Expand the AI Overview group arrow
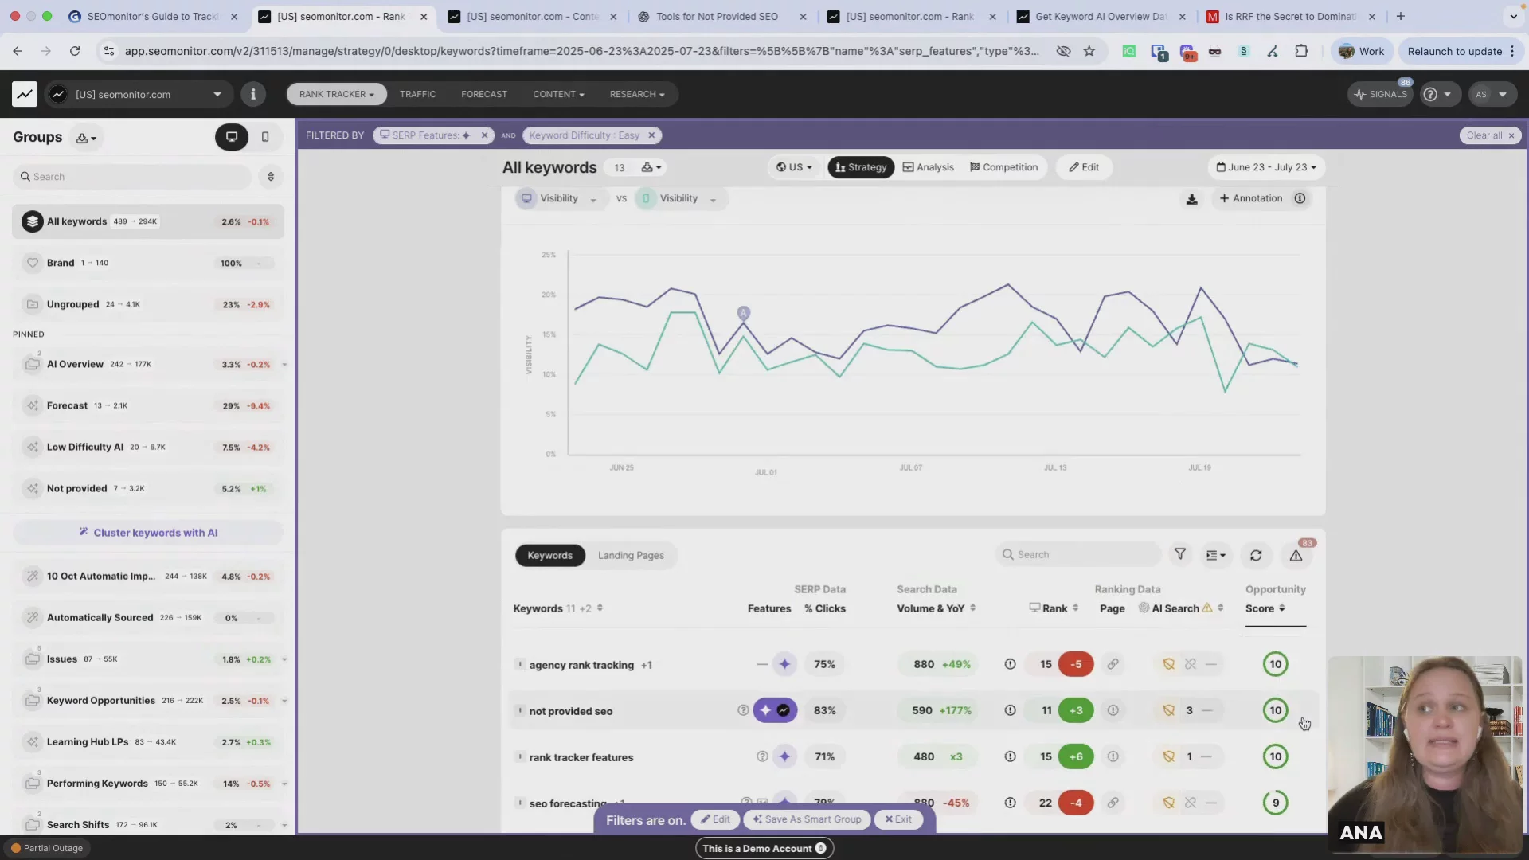Viewport: 1529px width, 860px height. 284,365
